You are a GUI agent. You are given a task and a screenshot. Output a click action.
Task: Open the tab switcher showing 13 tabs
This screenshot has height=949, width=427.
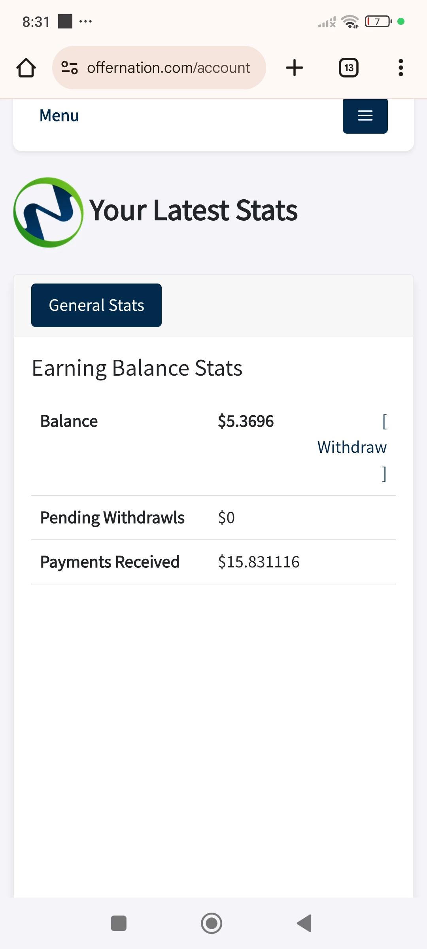349,68
